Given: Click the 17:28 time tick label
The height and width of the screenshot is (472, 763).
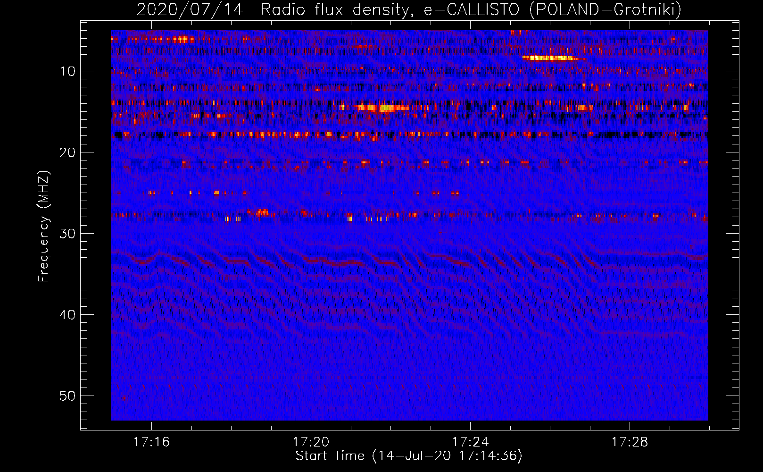Looking at the screenshot, I should pyautogui.click(x=630, y=442).
